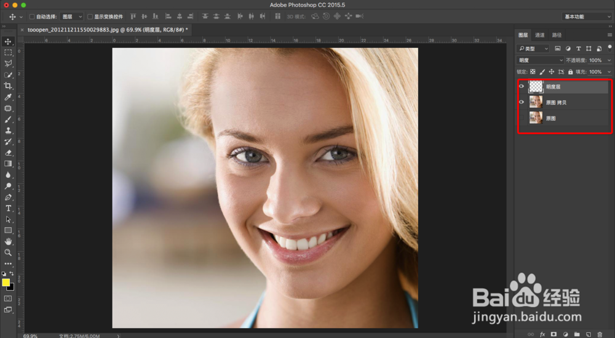Click Auto-Align Layers icon
The width and height of the screenshot is (615, 338).
point(278,17)
